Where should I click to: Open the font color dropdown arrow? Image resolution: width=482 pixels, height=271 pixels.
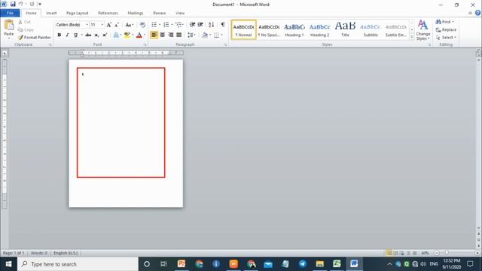(145, 35)
